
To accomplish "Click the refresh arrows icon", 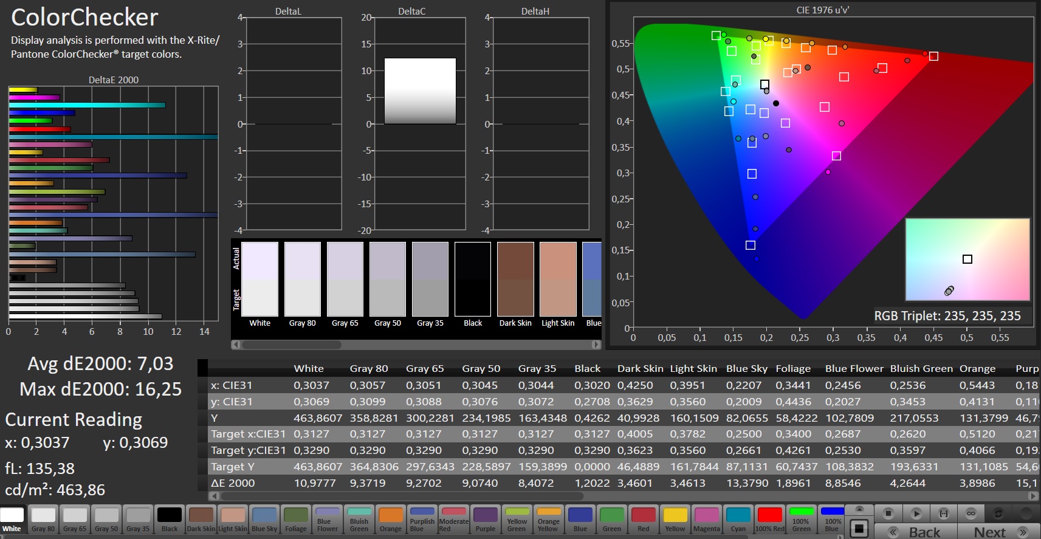I will [x=998, y=513].
